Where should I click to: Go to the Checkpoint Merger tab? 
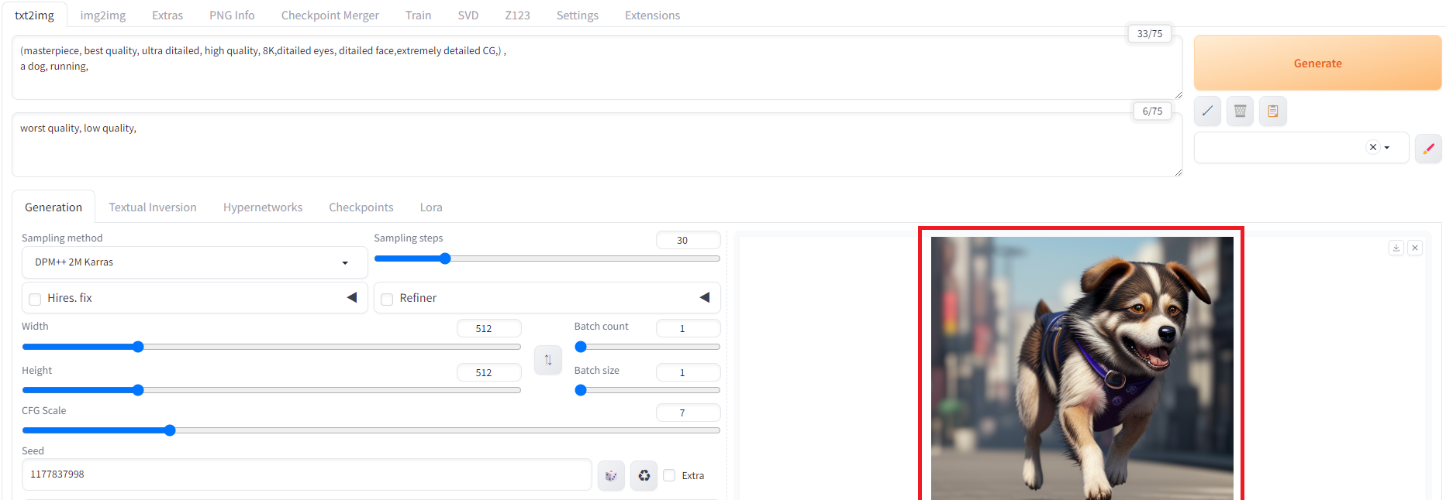pos(330,15)
